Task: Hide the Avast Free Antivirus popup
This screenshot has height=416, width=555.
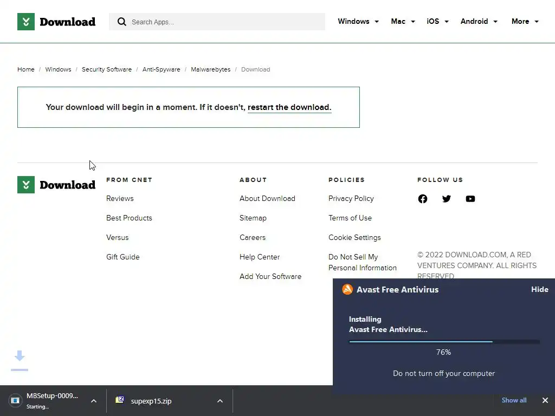Action: tap(539, 289)
